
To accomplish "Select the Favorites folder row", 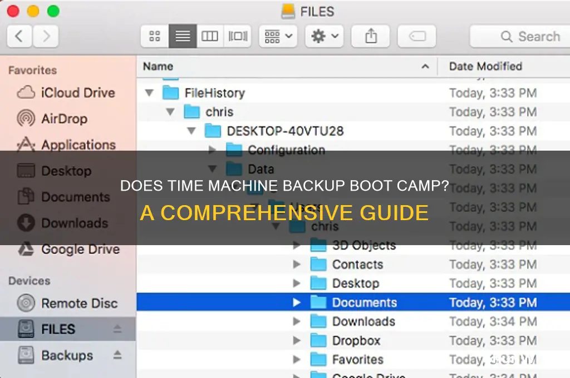I will (x=353, y=360).
